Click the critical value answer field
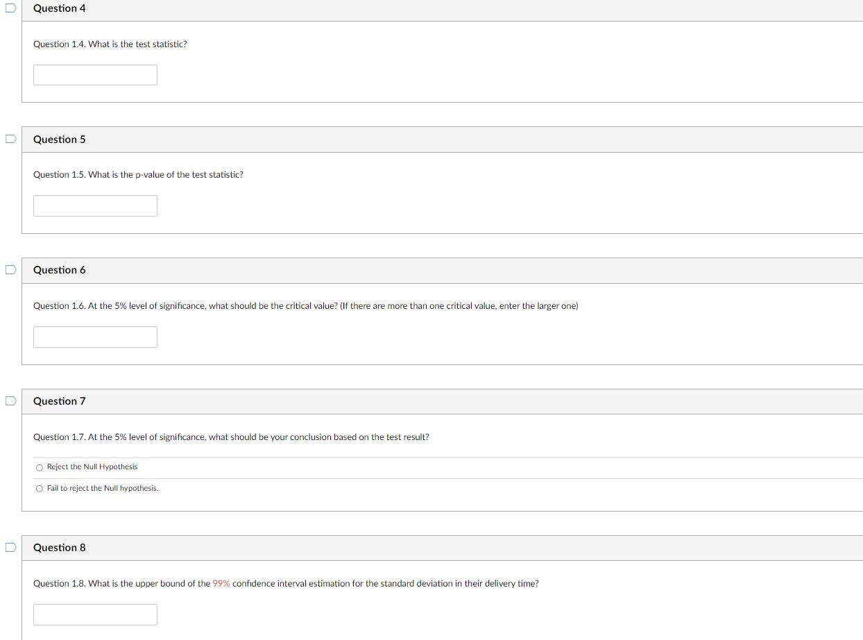Screen dimensions: 863x640 pos(95,337)
